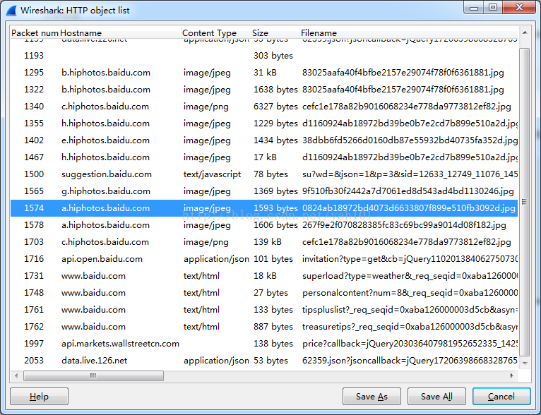
Task: Select packet 1565 g.hiphotos.baidu.com row
Action: tap(264, 191)
